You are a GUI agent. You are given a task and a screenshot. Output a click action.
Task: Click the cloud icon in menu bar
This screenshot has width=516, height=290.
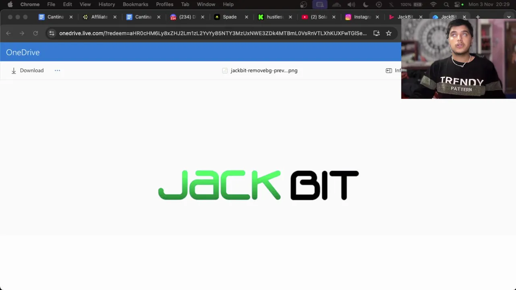(x=337, y=4)
